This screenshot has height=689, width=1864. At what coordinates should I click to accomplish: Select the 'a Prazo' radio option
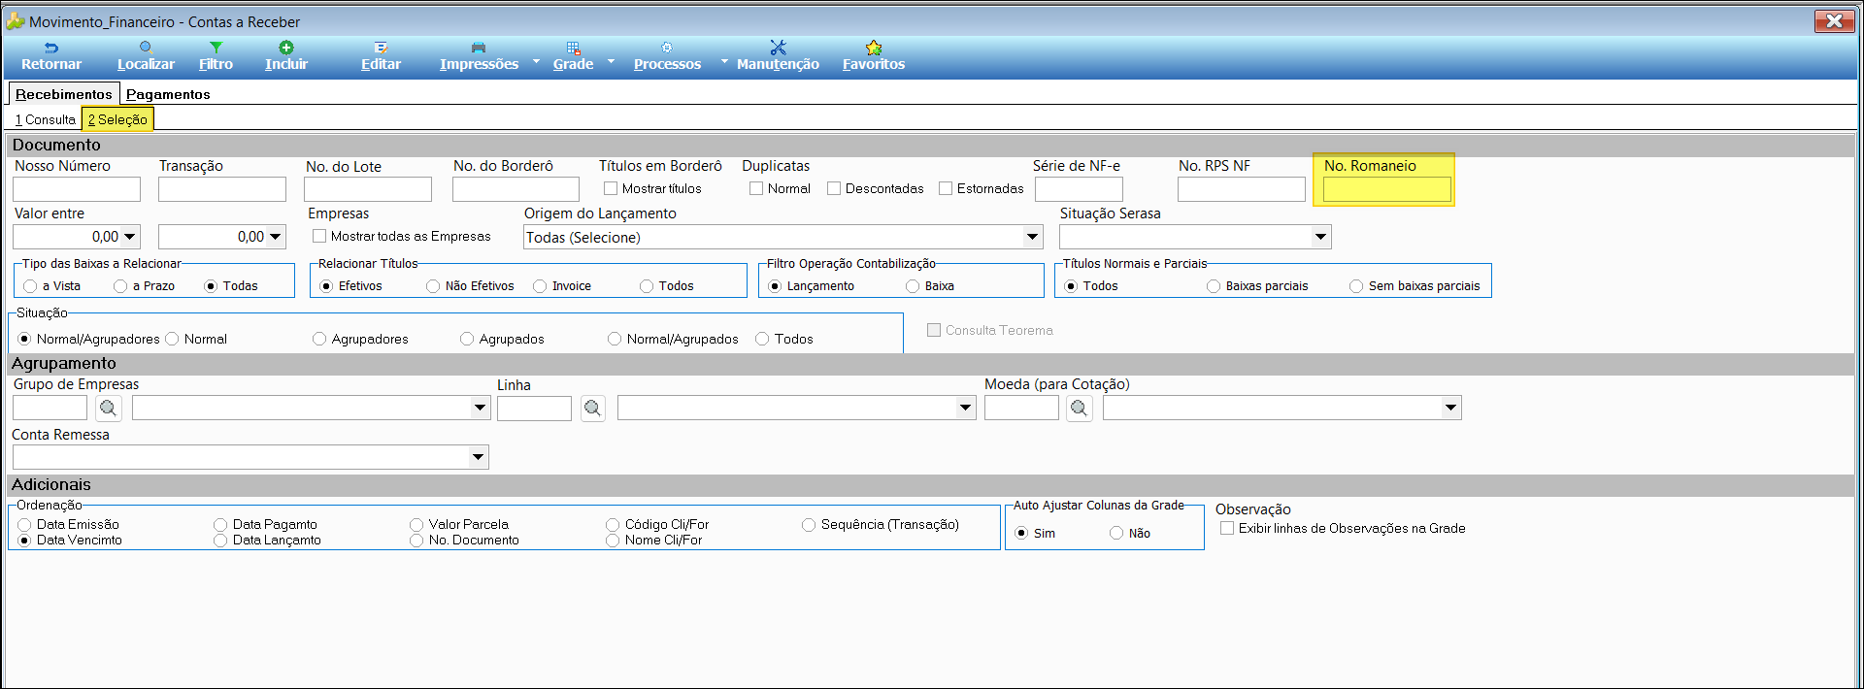[120, 286]
